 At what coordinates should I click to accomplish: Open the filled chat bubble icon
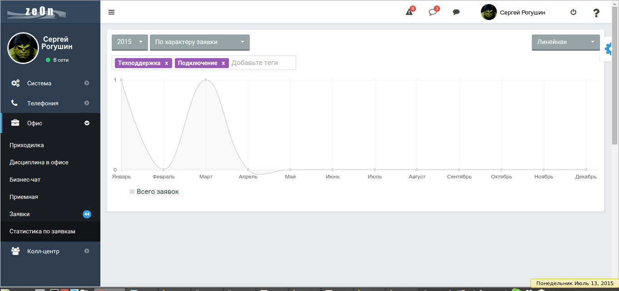click(456, 12)
